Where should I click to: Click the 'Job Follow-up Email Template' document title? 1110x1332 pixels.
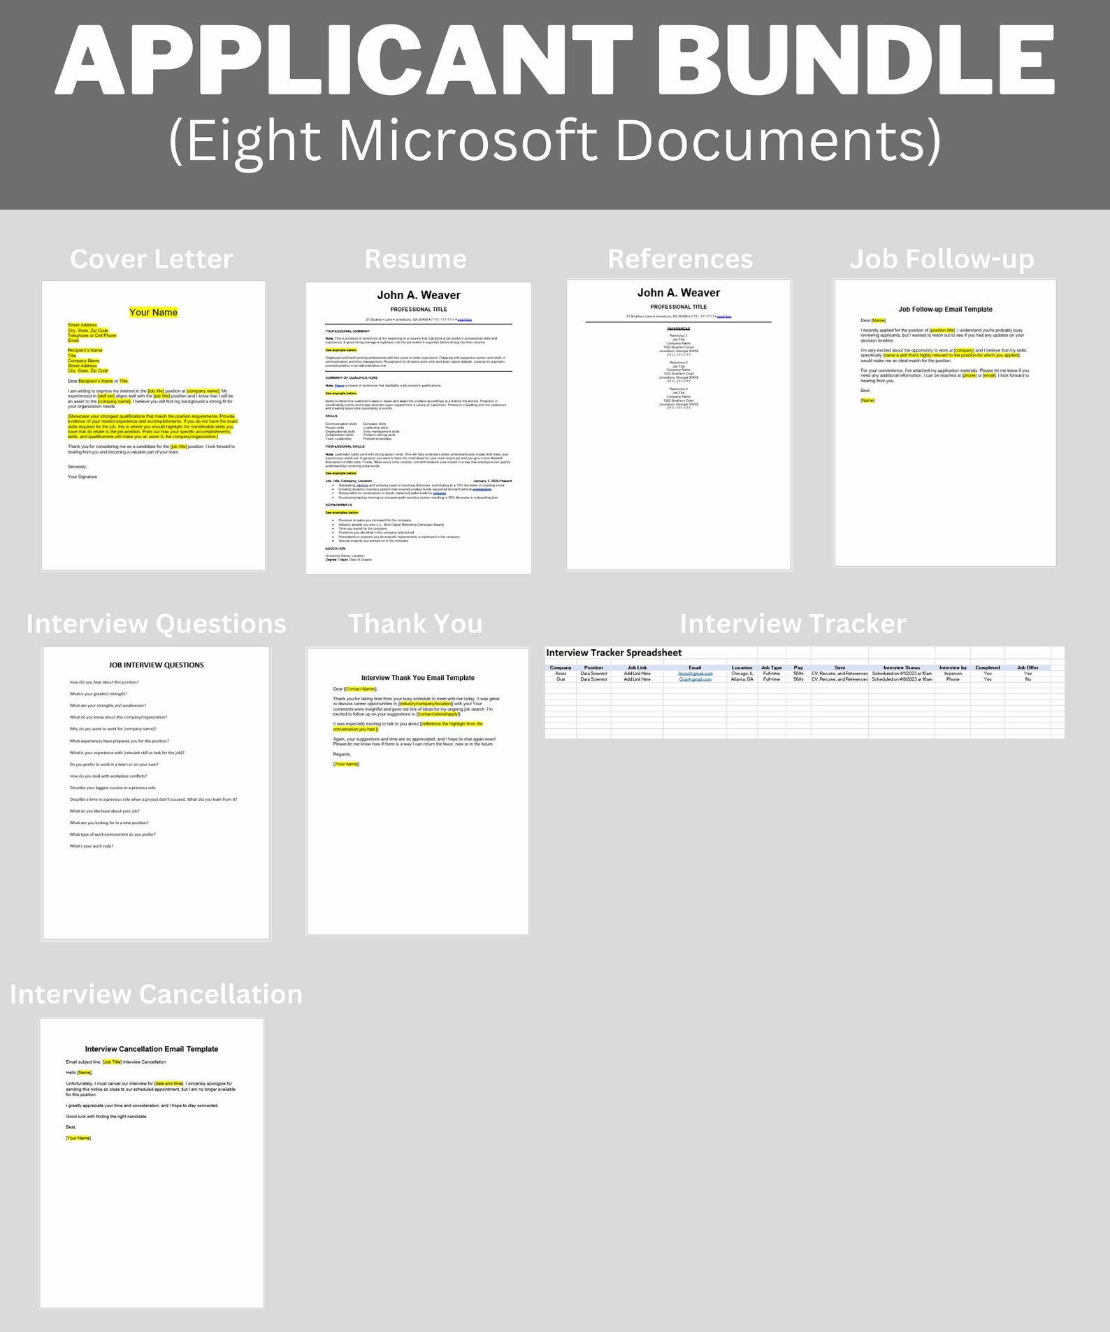945,309
